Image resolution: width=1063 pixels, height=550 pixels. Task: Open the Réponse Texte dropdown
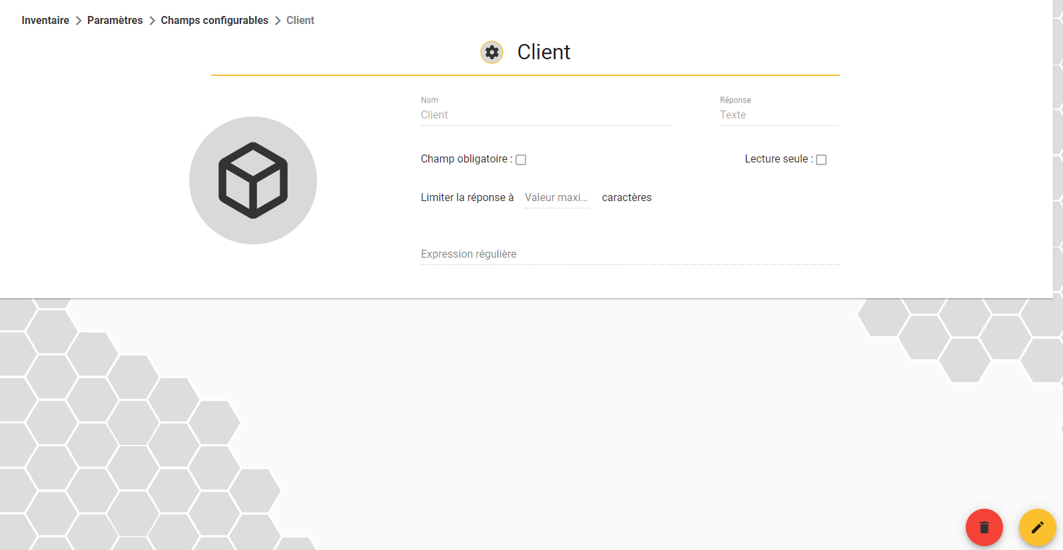(x=779, y=115)
